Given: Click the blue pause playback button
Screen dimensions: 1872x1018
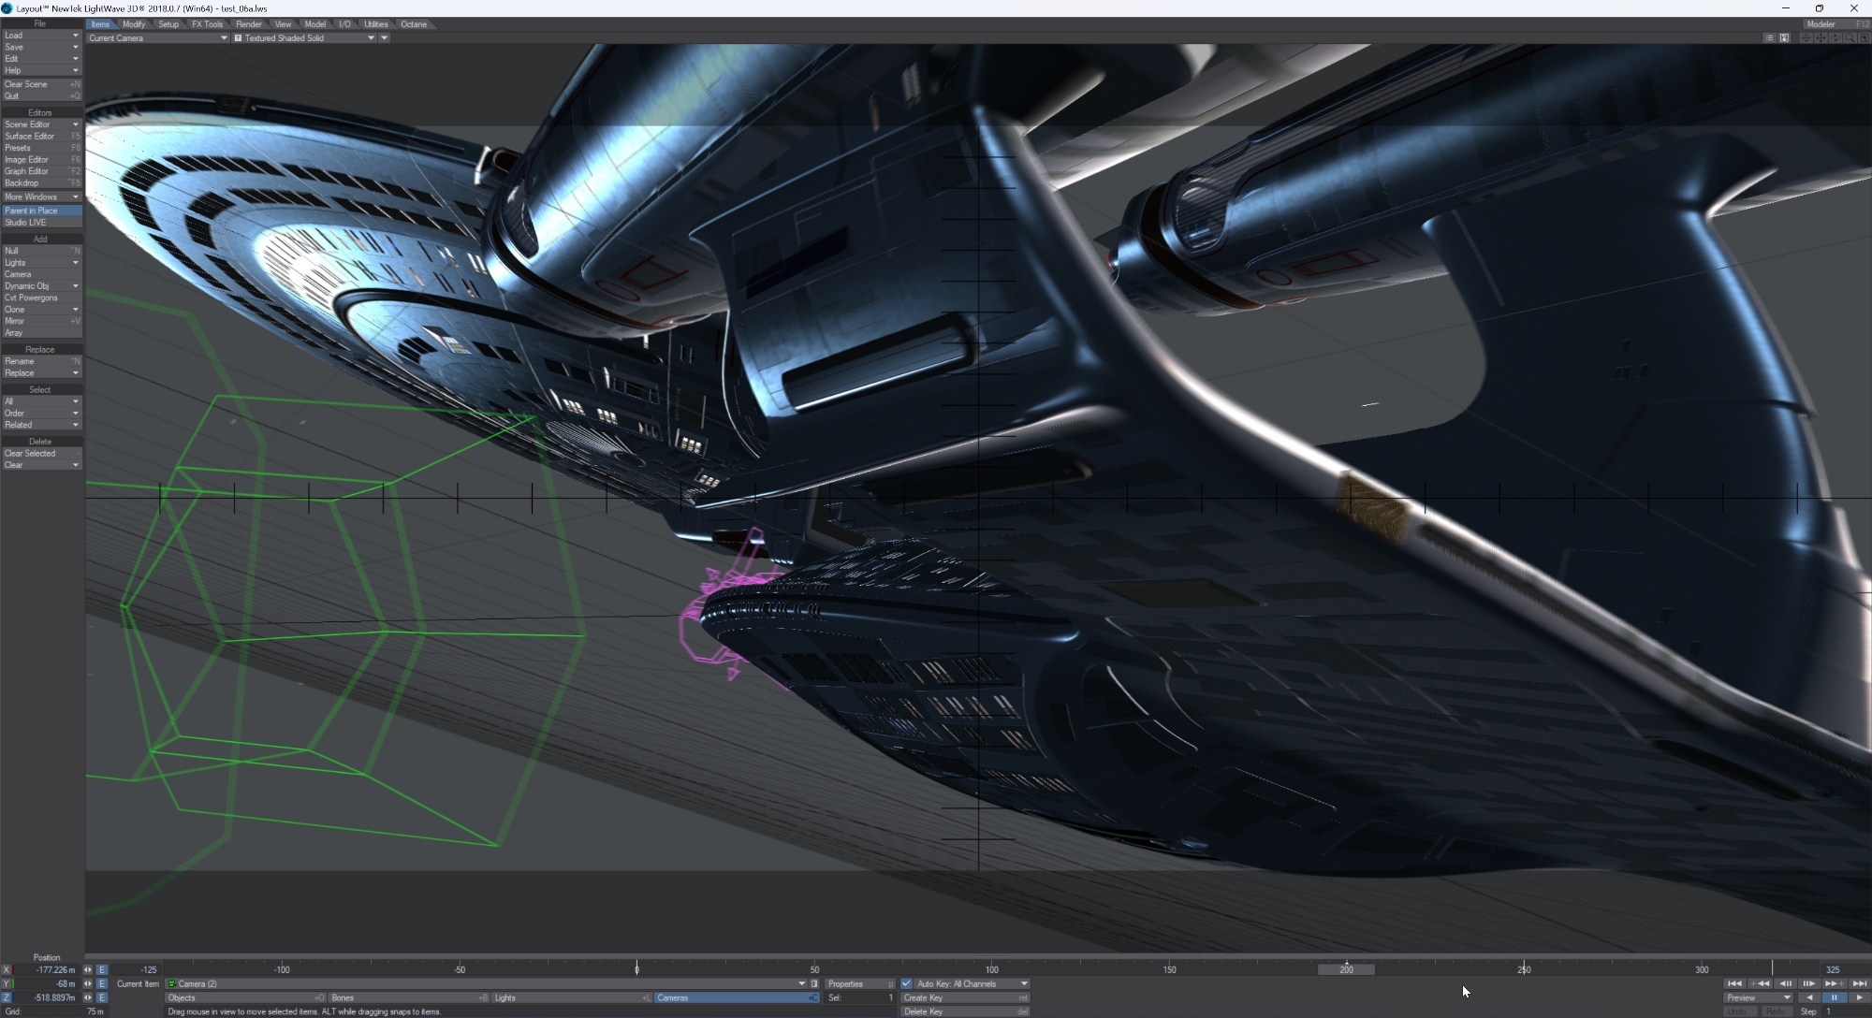Looking at the screenshot, I should pos(1834,997).
